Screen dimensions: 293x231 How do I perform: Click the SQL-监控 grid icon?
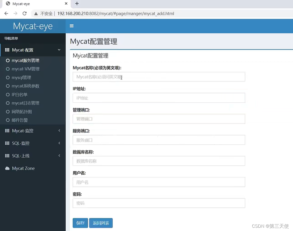[x=7, y=143]
